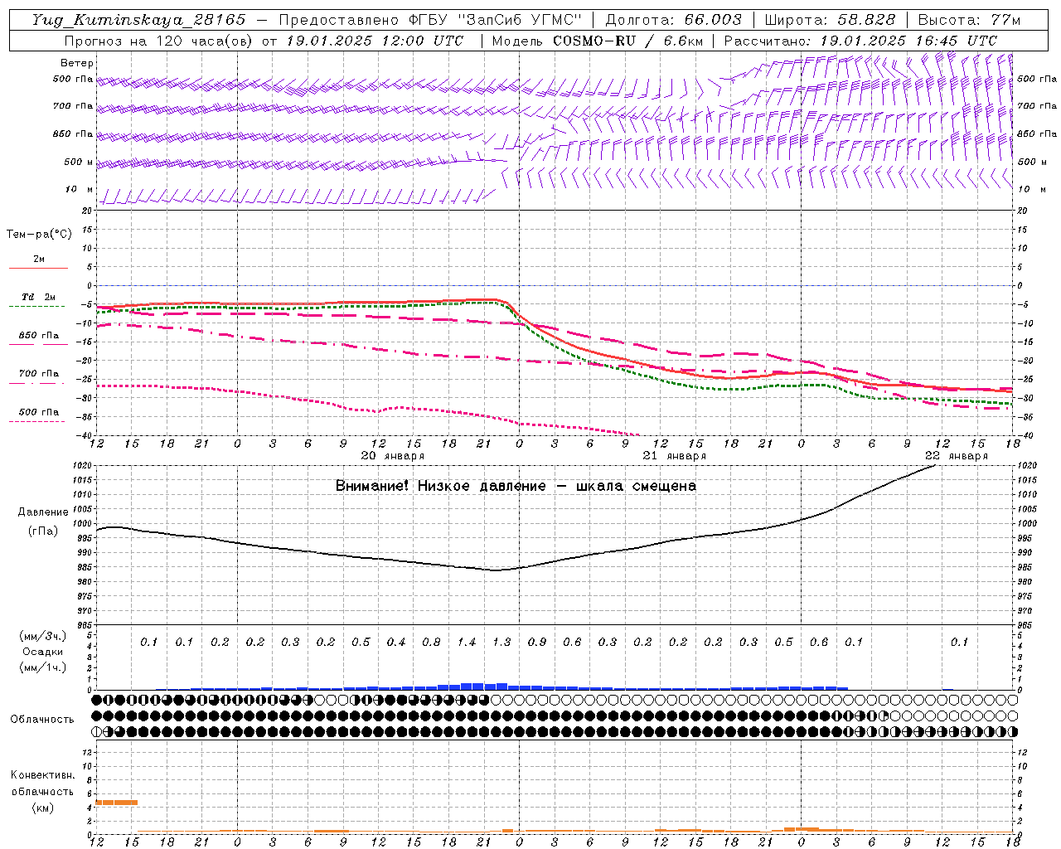This screenshot has height=849, width=1061.
Task: Select the 850 гПа temperature legend entry
Action: [38, 339]
